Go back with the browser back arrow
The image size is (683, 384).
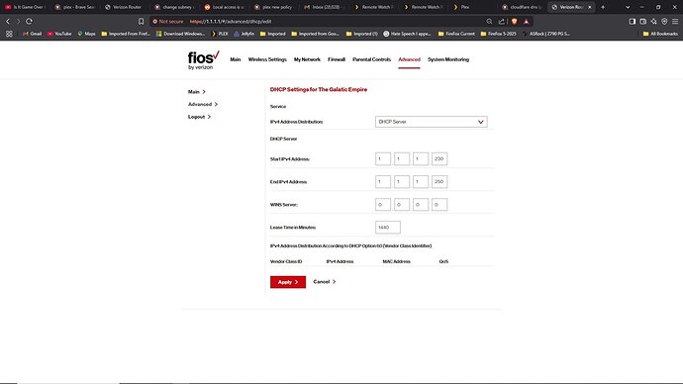8,22
